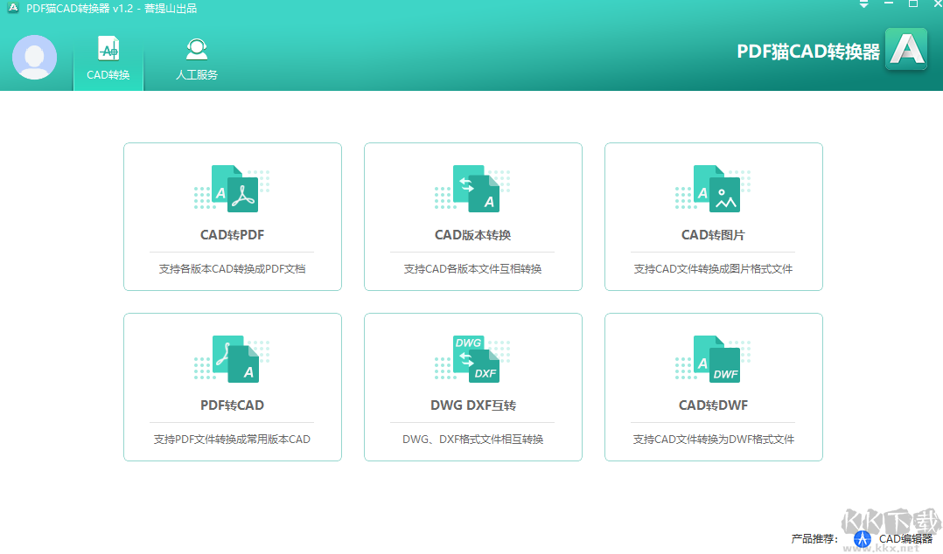
Task: Click the document icon on the CAD转换 tab
Action: coord(108,50)
